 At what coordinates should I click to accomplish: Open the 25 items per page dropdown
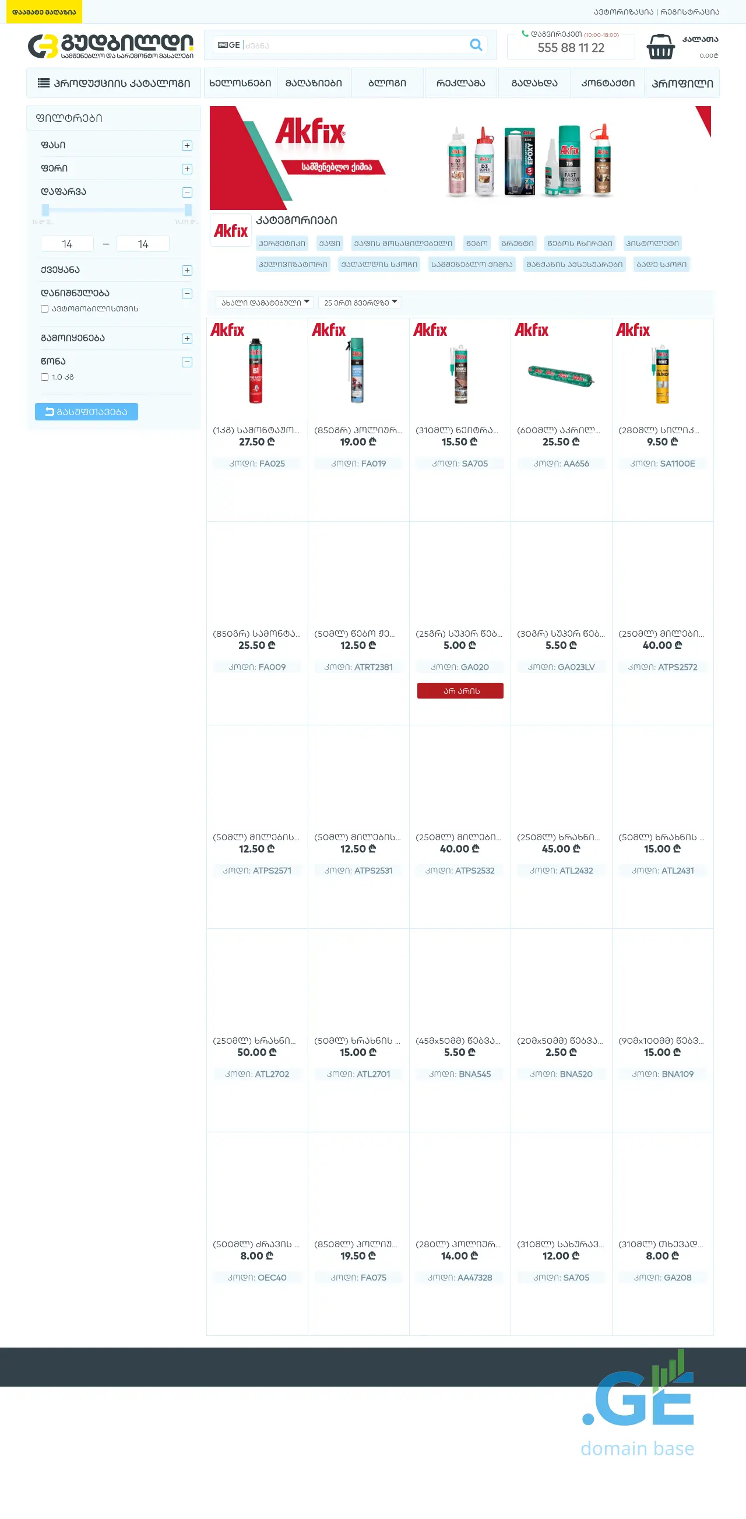pos(360,303)
